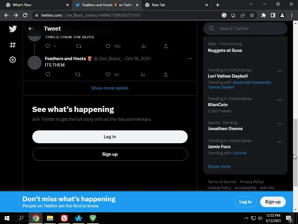
Task: Share the ITS THEM tweet
Action: pyautogui.click(x=166, y=74)
